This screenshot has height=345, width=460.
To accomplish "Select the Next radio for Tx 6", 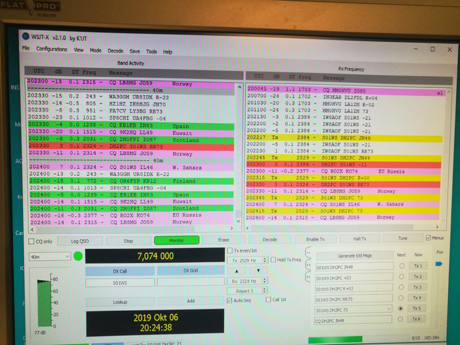I will coord(400,319).
